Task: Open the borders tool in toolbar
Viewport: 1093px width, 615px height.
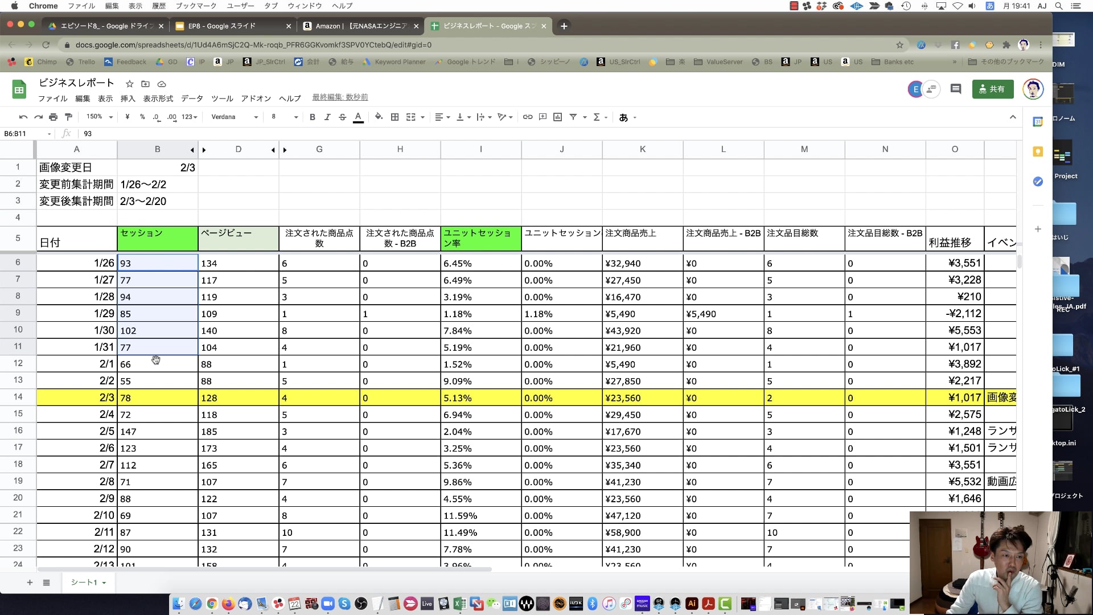Action: pos(395,117)
